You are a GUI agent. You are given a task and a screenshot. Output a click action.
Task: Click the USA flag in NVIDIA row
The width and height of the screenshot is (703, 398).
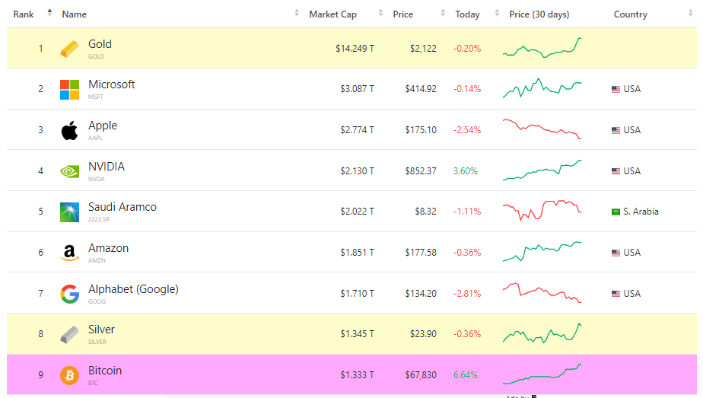click(616, 171)
